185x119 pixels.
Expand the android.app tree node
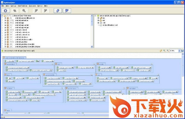[x=5, y=23]
